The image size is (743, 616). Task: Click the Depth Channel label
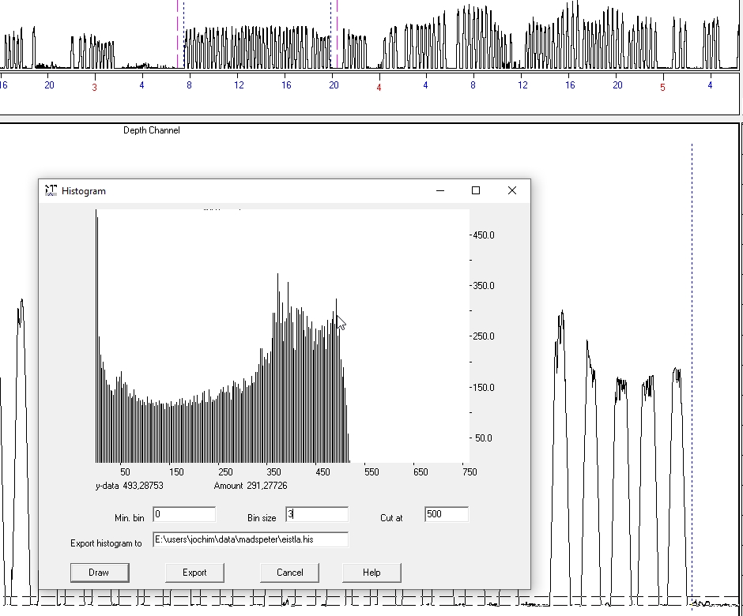(x=151, y=130)
